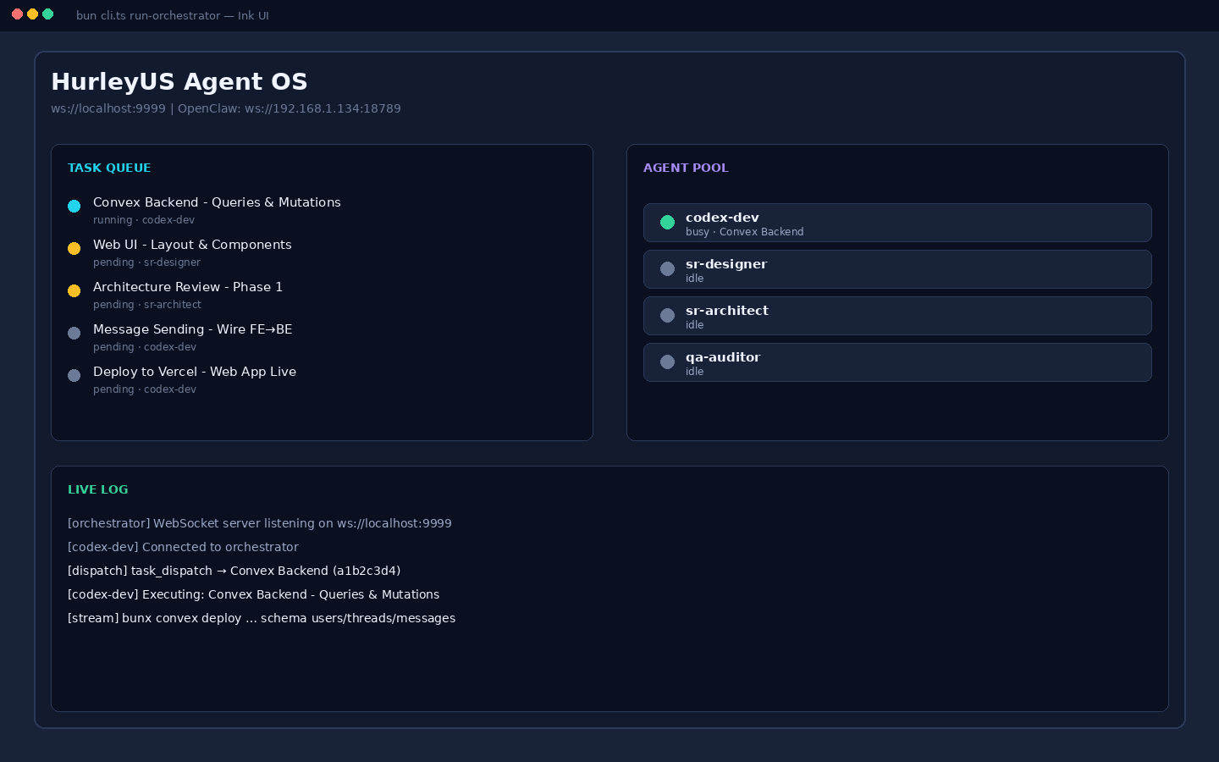Click the HurleyUS Agent OS title
Screen dimensions: 1219x762
[x=179, y=81]
